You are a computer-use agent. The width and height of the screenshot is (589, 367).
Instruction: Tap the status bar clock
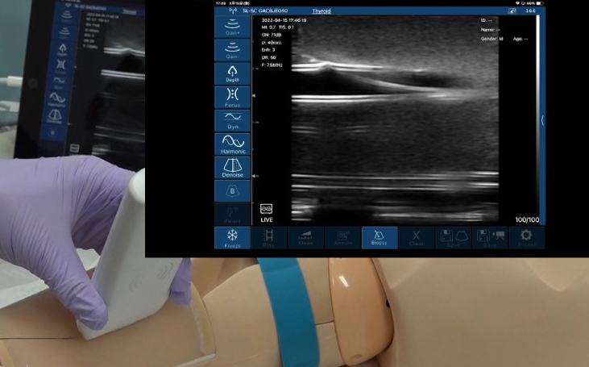point(220,3)
